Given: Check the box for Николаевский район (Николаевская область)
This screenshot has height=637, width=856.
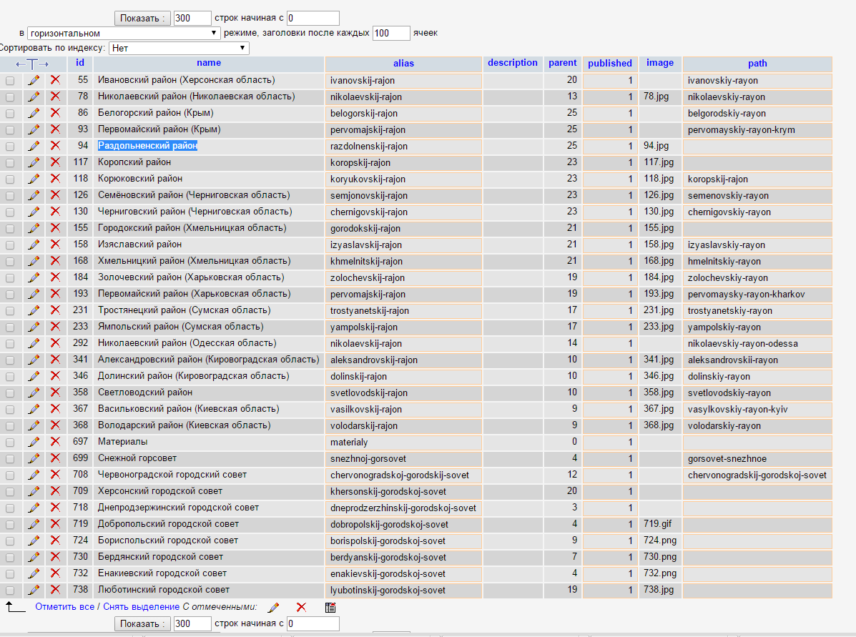Looking at the screenshot, I should pyautogui.click(x=10, y=97).
